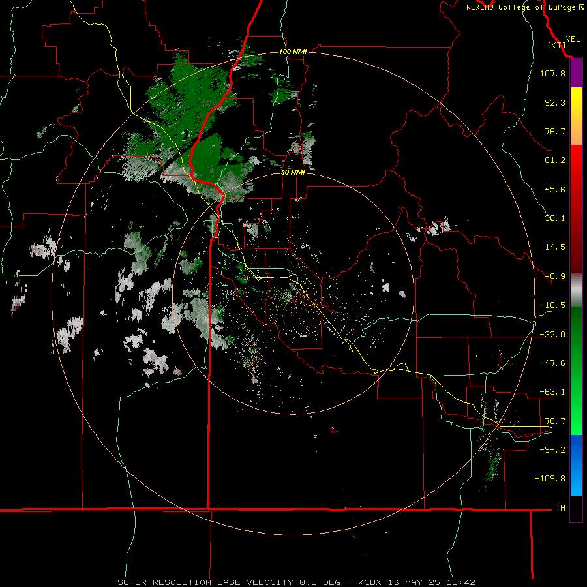
Task: Click the VEL legend title
Action: click(x=573, y=39)
